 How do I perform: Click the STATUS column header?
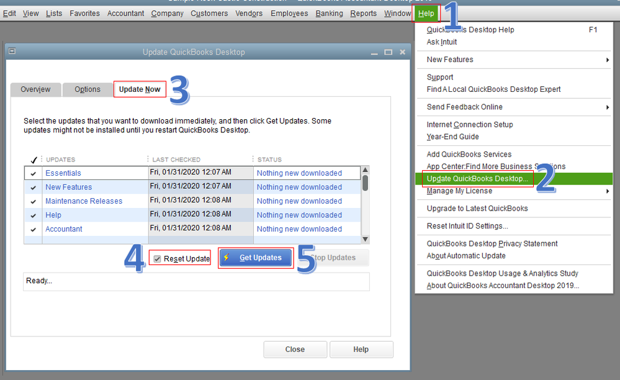point(270,160)
